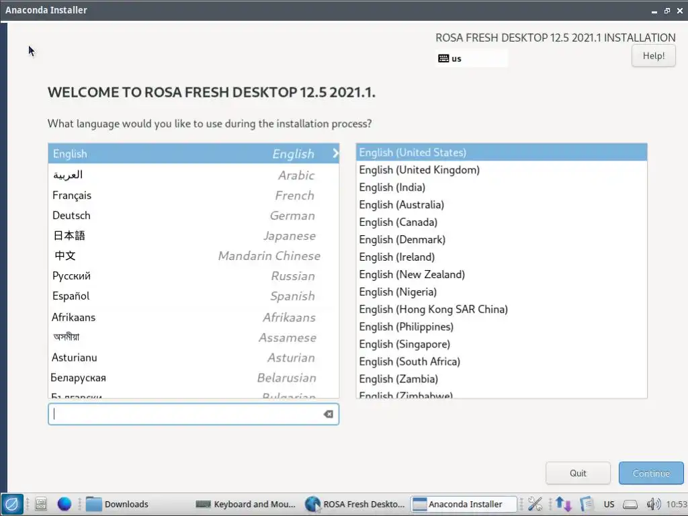The image size is (688, 516).
Task: Choose English (Hong Kong SAR China) locale
Action: tap(501, 309)
